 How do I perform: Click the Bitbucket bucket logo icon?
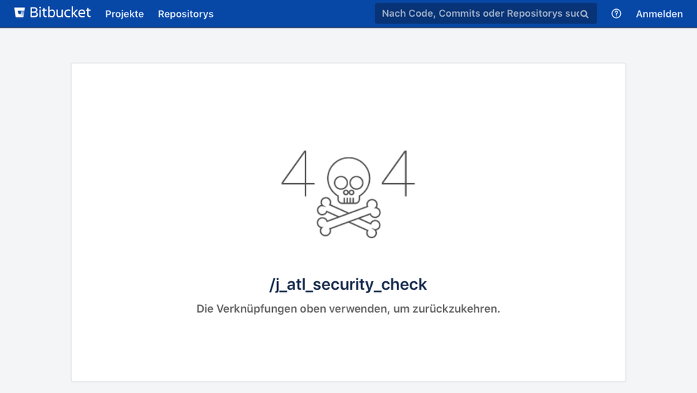(x=20, y=13)
